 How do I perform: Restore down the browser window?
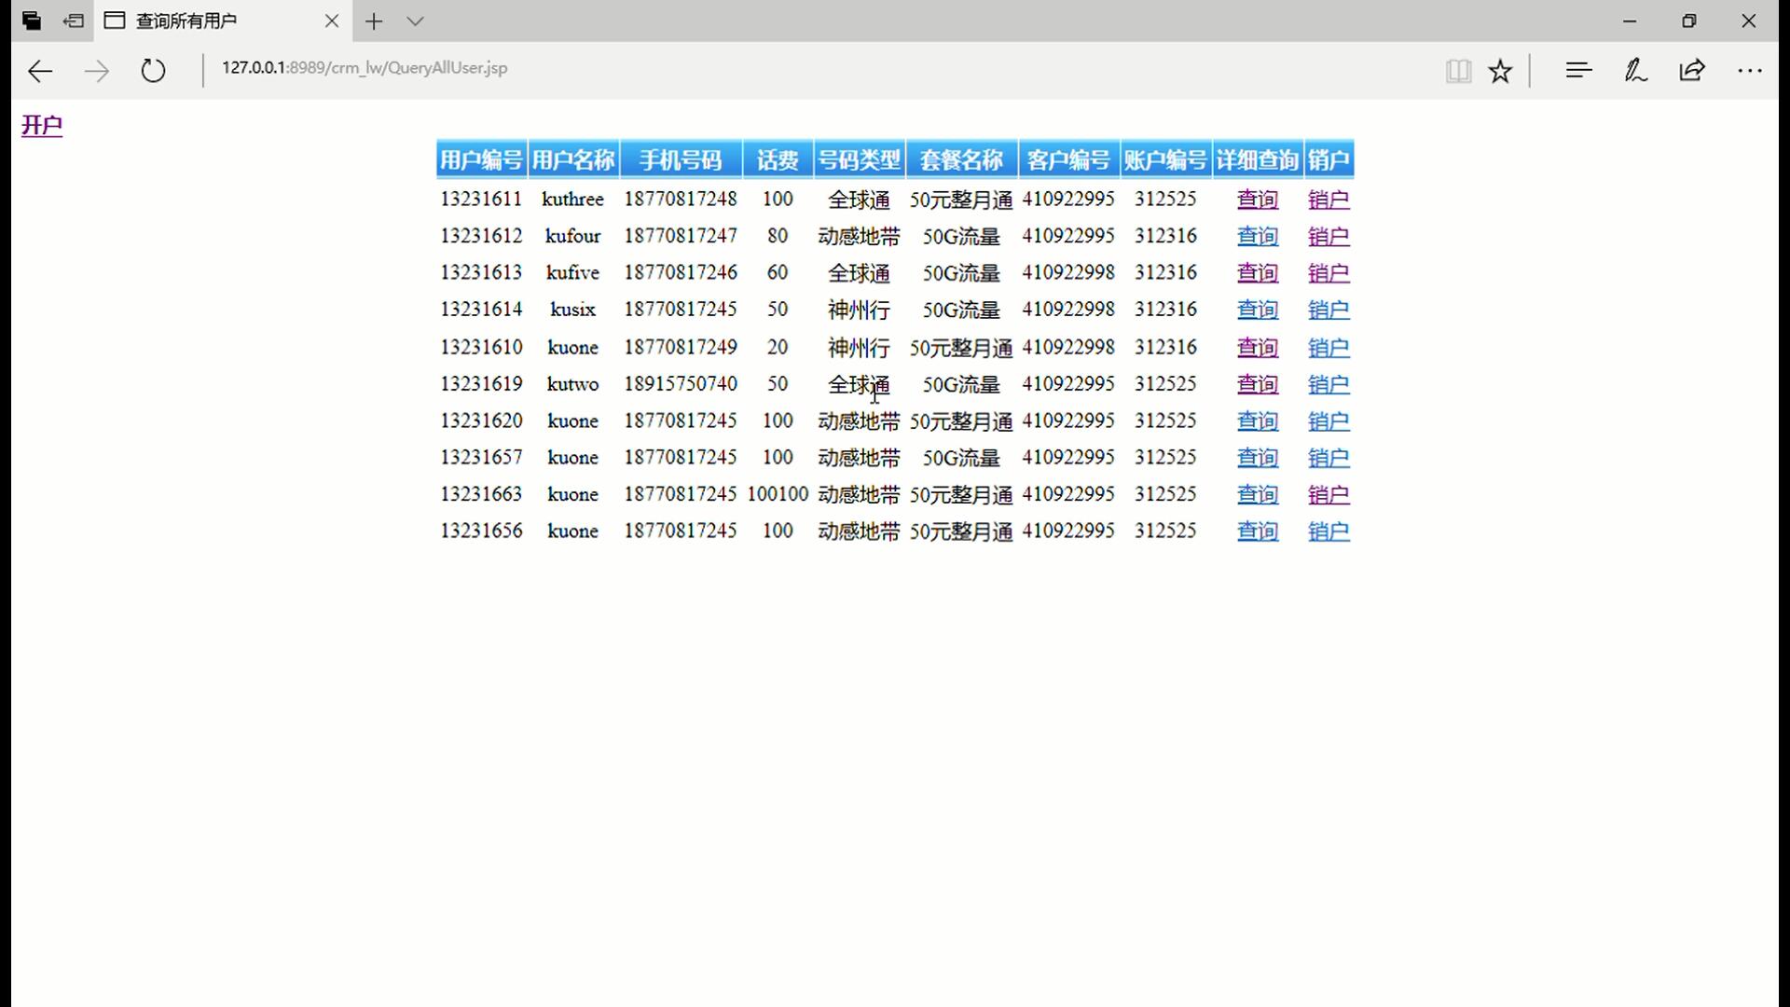[x=1689, y=21]
